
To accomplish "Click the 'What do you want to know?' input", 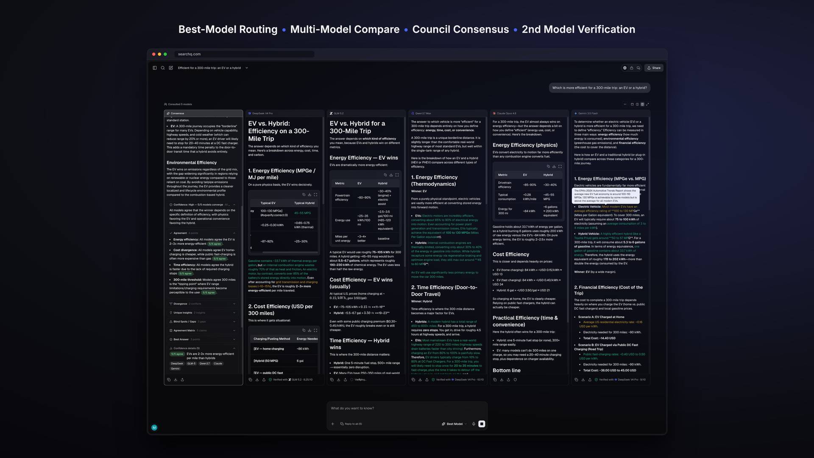I will pos(407,408).
